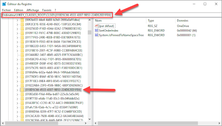The height and width of the screenshot is (126, 222).
Task: Click folder icon of {0134A8B2-3407-4B45-AD25-E9F7C92A80BC}
Action: [22, 55]
